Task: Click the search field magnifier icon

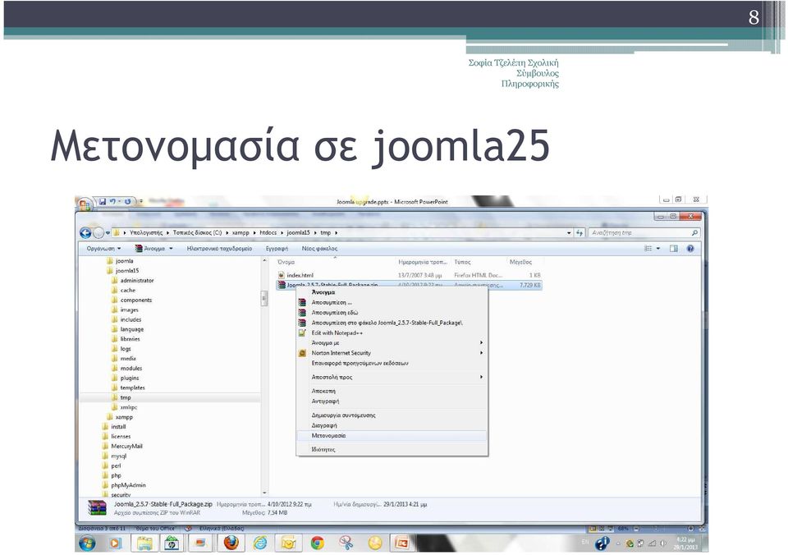Action: tap(694, 233)
